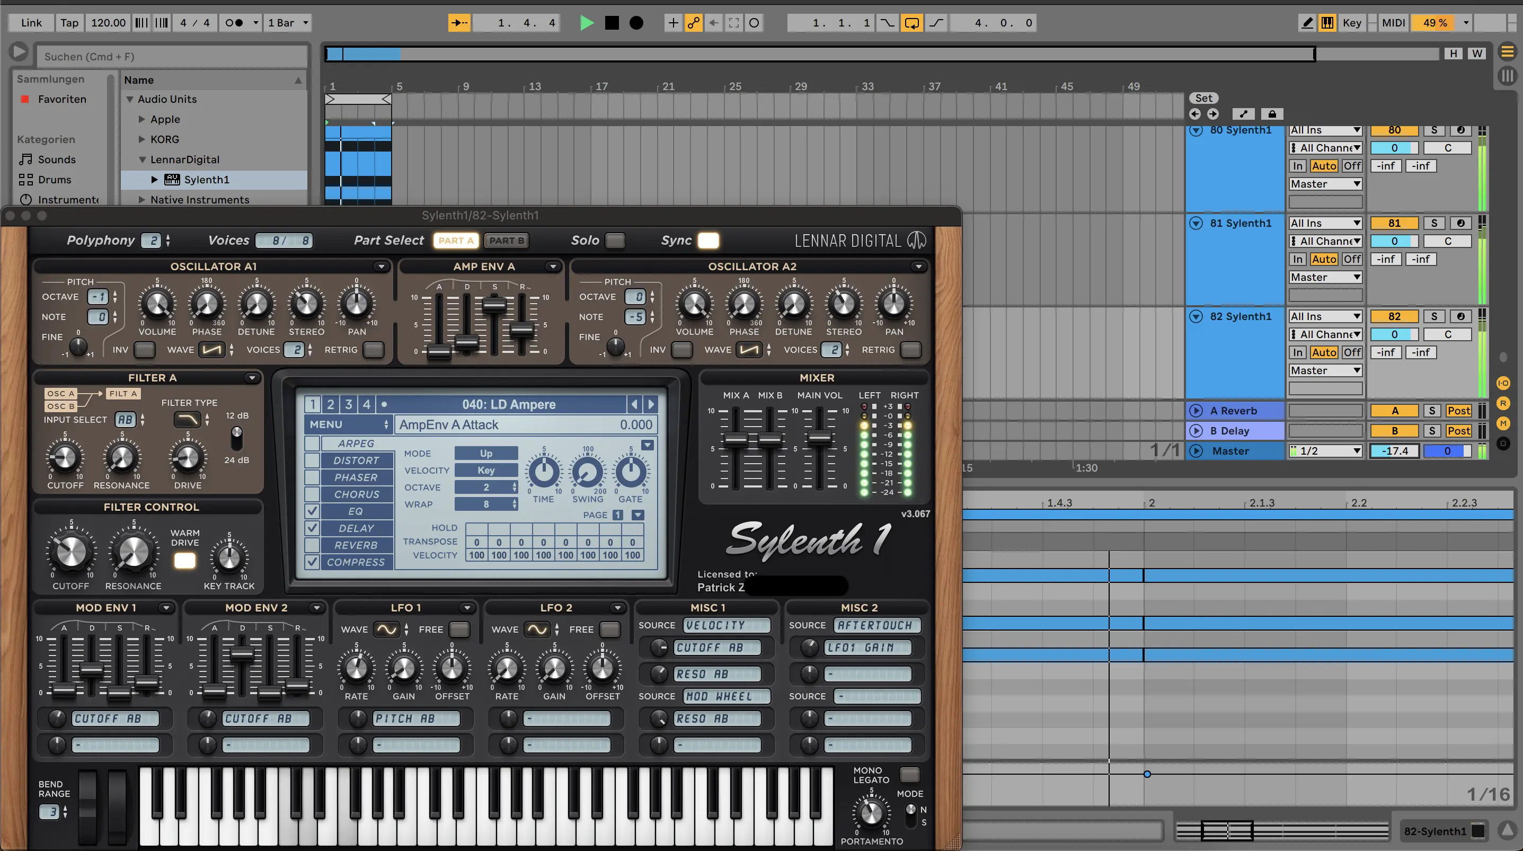Select preset bank tab 3

click(349, 404)
